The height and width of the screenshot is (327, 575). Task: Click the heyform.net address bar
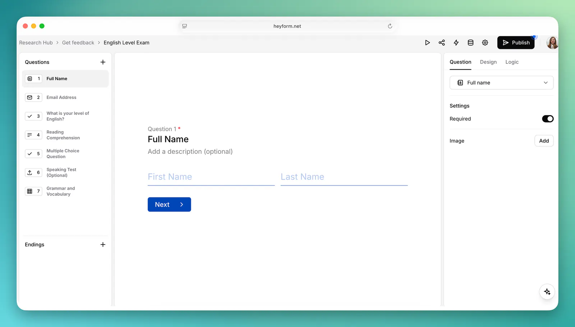point(287,26)
